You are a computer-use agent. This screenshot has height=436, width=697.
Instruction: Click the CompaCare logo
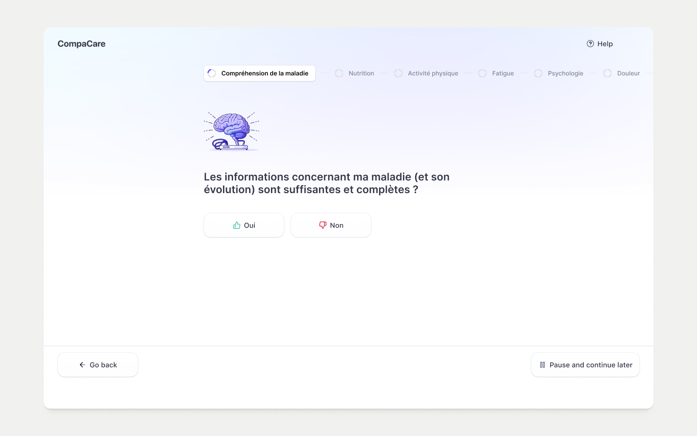81,44
